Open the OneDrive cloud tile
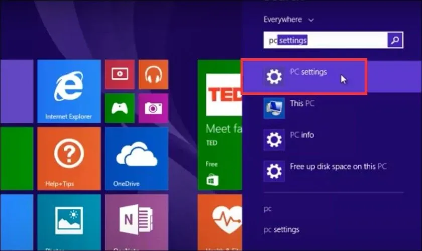Image resolution: width=422 pixels, height=251 pixels. [x=137, y=159]
